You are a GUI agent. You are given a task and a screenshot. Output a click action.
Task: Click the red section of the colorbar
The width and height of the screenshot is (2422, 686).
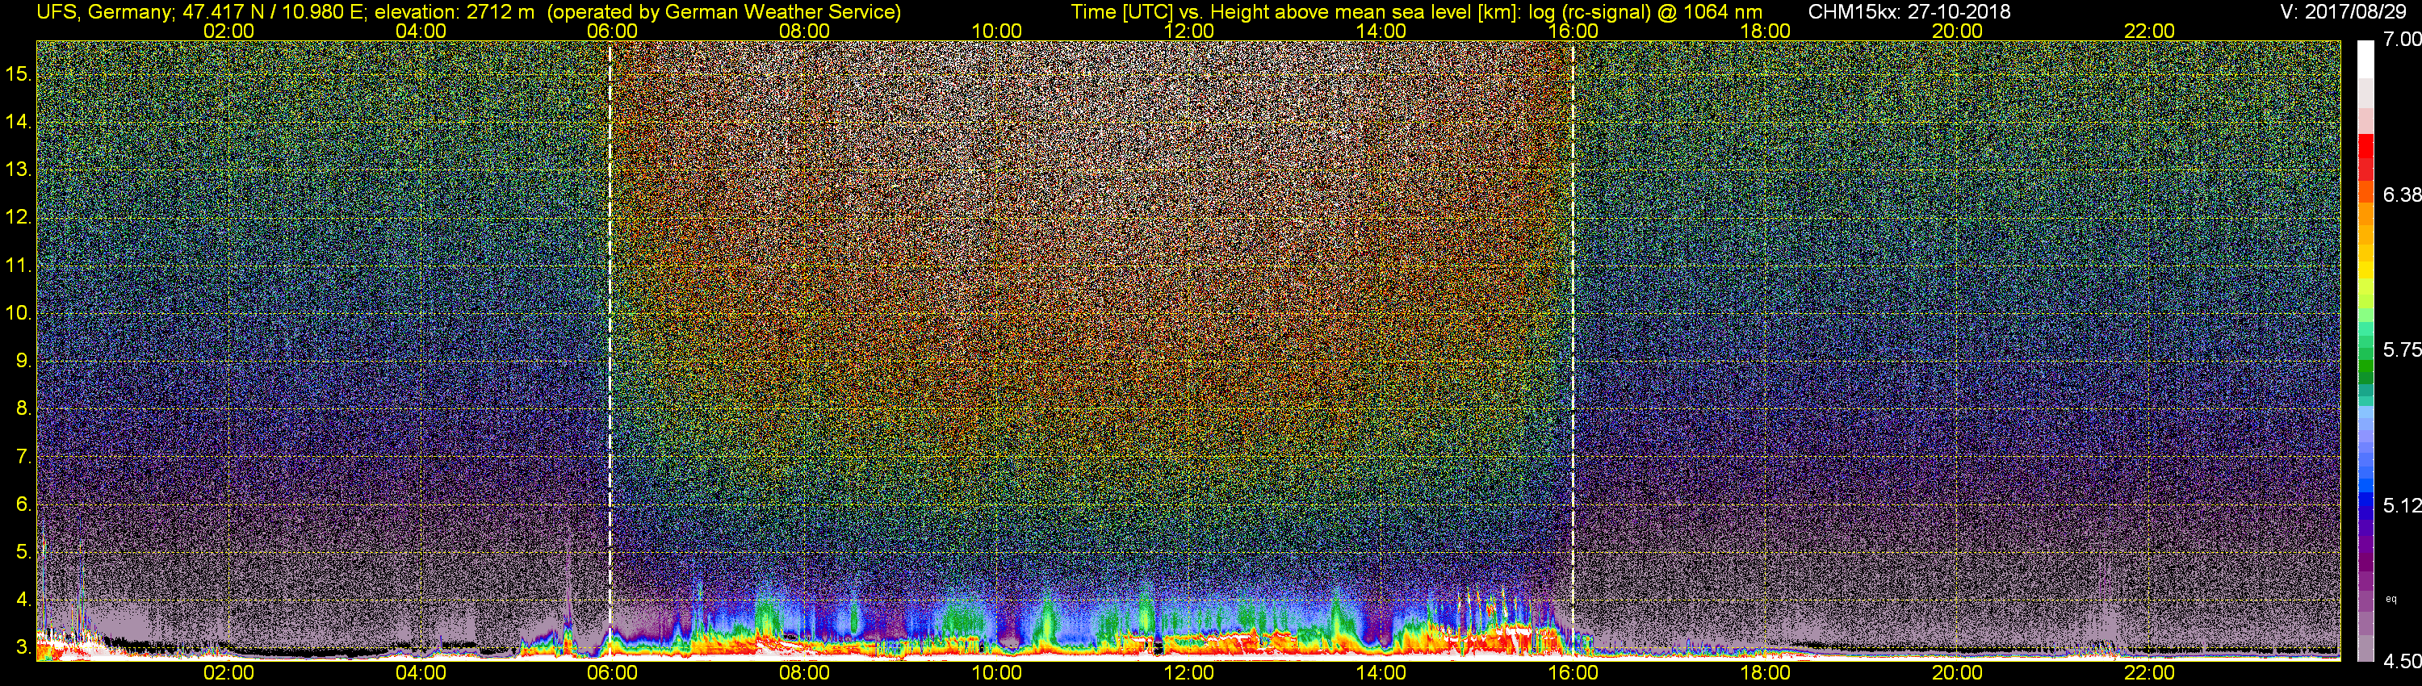click(2365, 155)
